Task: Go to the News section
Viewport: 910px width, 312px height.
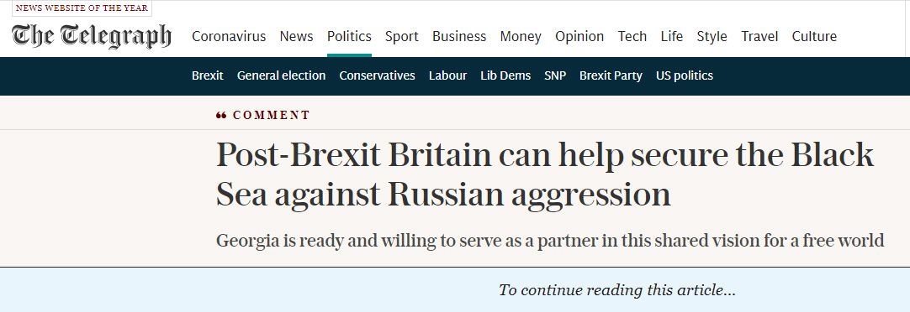Action: point(297,36)
